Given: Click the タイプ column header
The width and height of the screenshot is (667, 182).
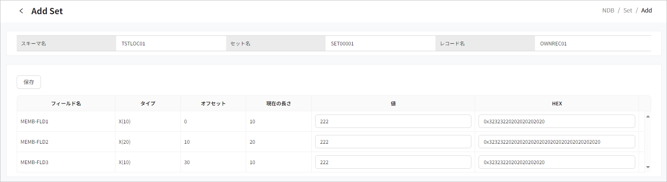Looking at the screenshot, I should [148, 104].
